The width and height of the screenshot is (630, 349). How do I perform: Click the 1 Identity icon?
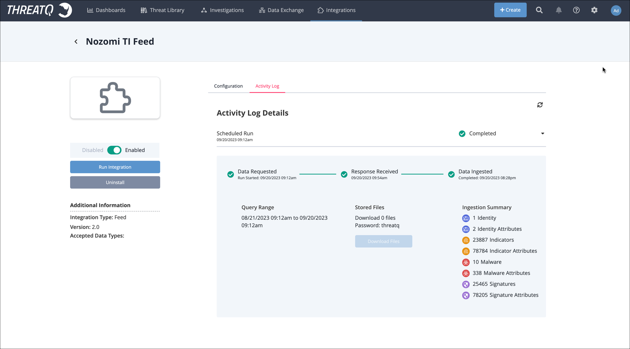point(466,218)
